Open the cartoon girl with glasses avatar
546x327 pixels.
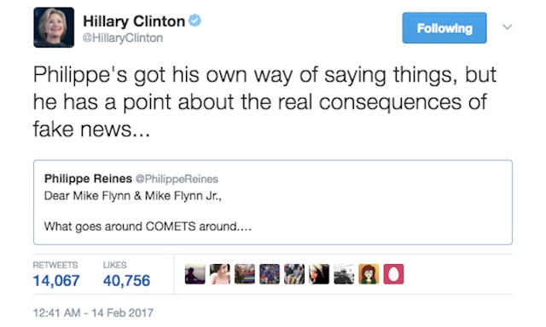[x=369, y=274]
